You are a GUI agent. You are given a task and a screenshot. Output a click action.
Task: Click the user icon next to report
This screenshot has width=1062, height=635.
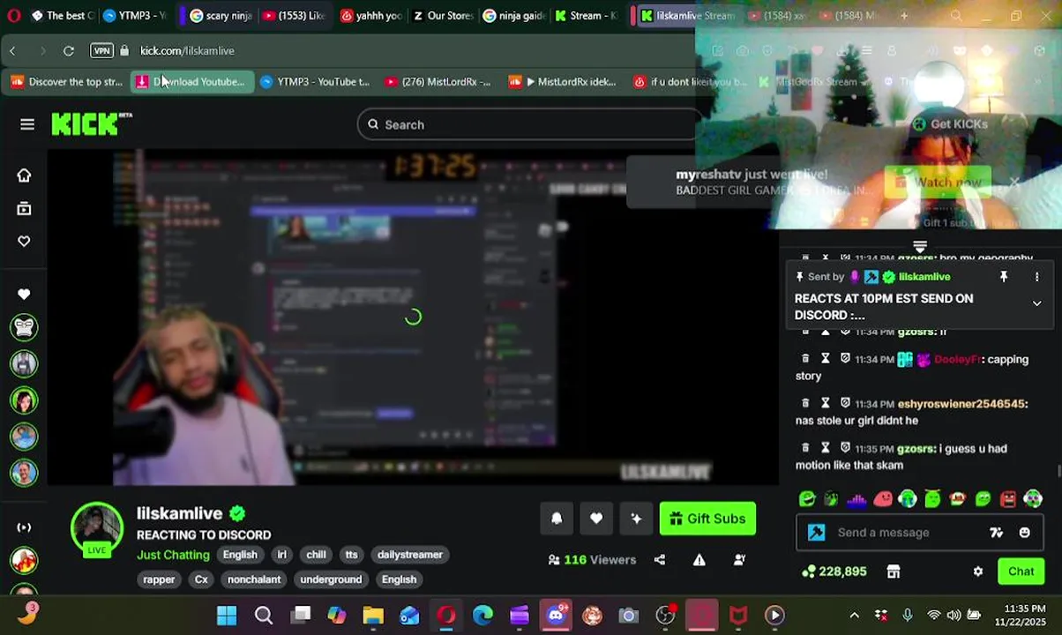pyautogui.click(x=739, y=559)
